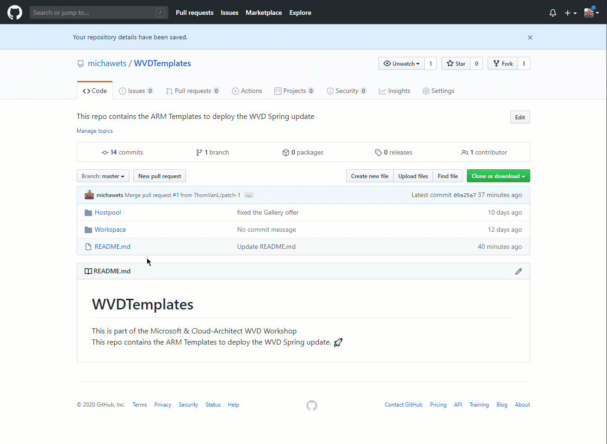The height and width of the screenshot is (444, 607).
Task: Click the repository book icon beside michawets
Action: (81, 64)
